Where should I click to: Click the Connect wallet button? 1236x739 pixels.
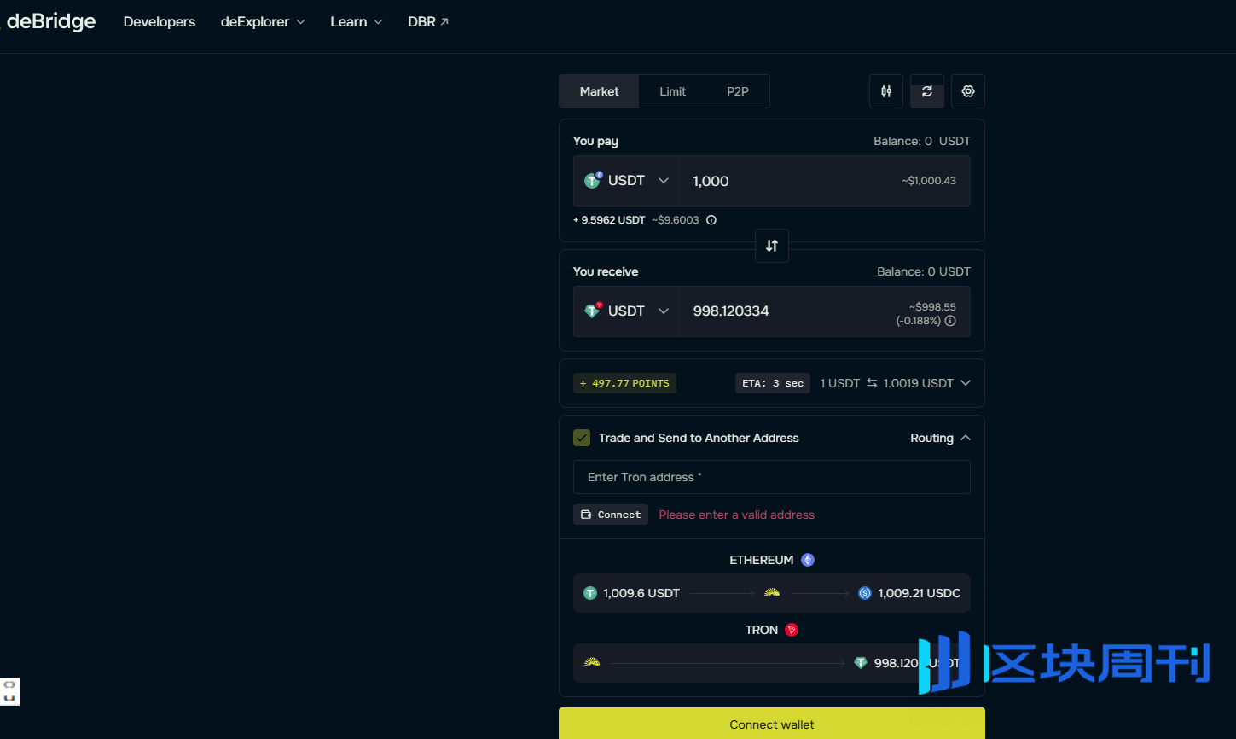772,724
